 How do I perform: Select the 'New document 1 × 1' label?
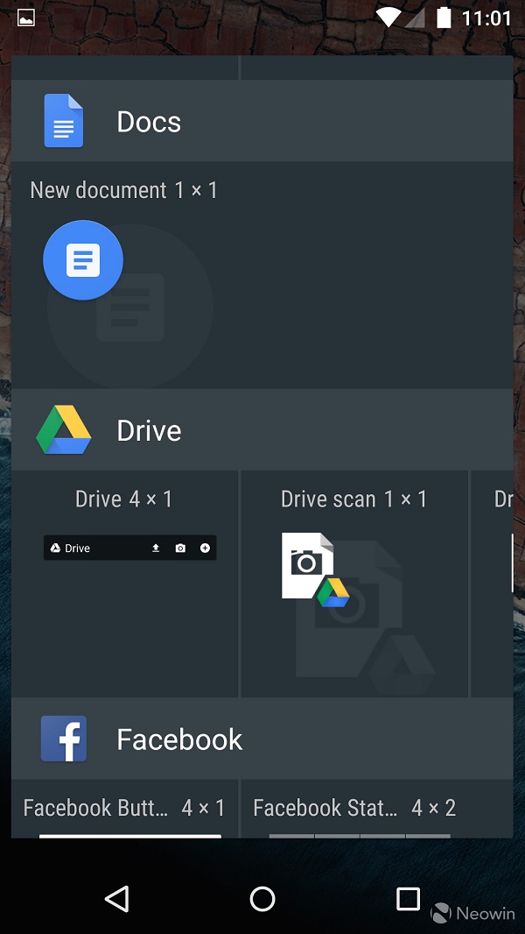tap(124, 191)
